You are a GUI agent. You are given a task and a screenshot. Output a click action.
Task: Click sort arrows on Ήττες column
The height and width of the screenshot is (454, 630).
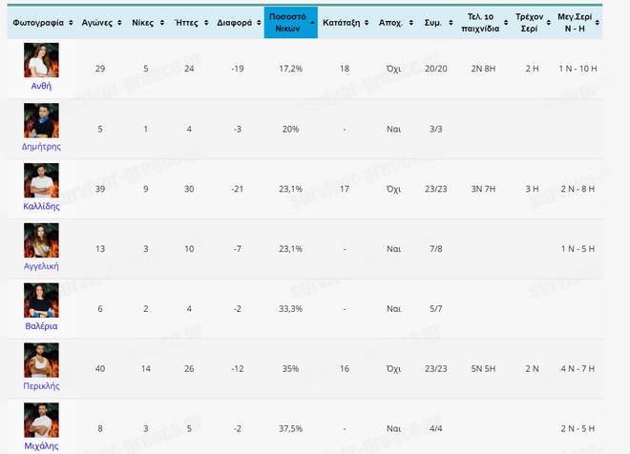(192, 21)
